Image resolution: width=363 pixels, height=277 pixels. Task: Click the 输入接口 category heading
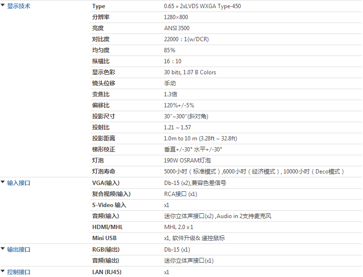pyautogui.click(x=19, y=183)
